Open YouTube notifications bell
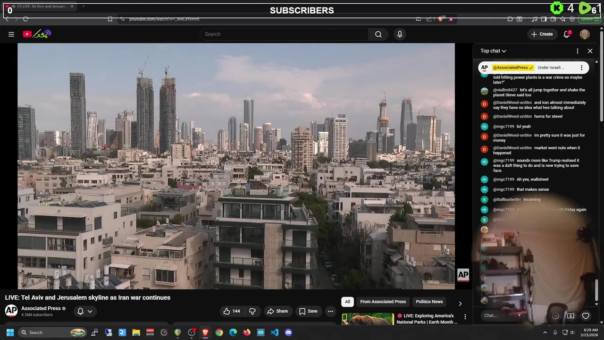The width and height of the screenshot is (604, 340). pyautogui.click(x=567, y=34)
